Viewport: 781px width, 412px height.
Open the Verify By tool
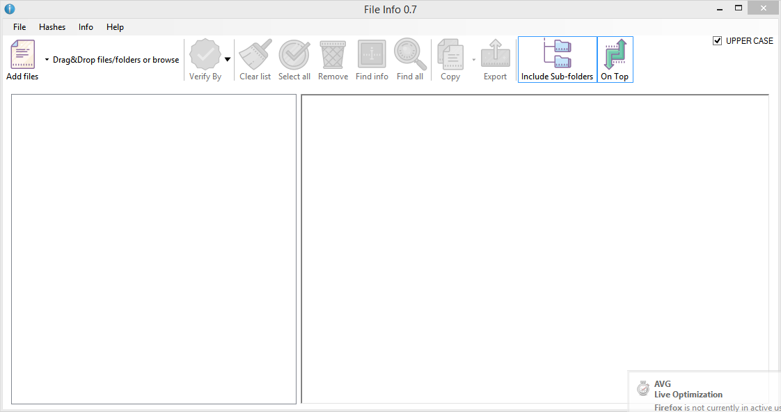[x=205, y=60]
